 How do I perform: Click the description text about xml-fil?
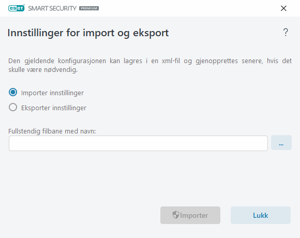[150, 65]
